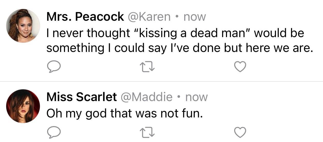Click the divider line between the two tweets
This screenshot has width=323, height=142.
click(161, 81)
